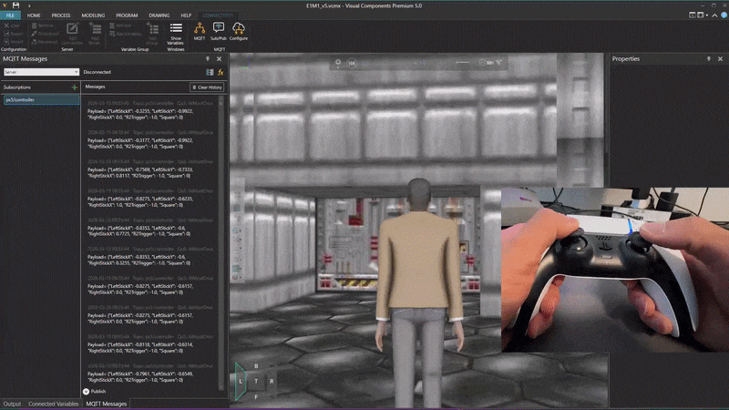This screenshot has width=729, height=410.
Task: Select the ps5/controller subscription
Action: pos(40,99)
